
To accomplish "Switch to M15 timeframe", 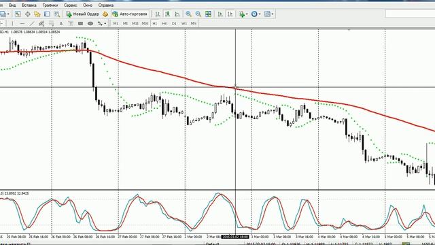I will (135, 24).
